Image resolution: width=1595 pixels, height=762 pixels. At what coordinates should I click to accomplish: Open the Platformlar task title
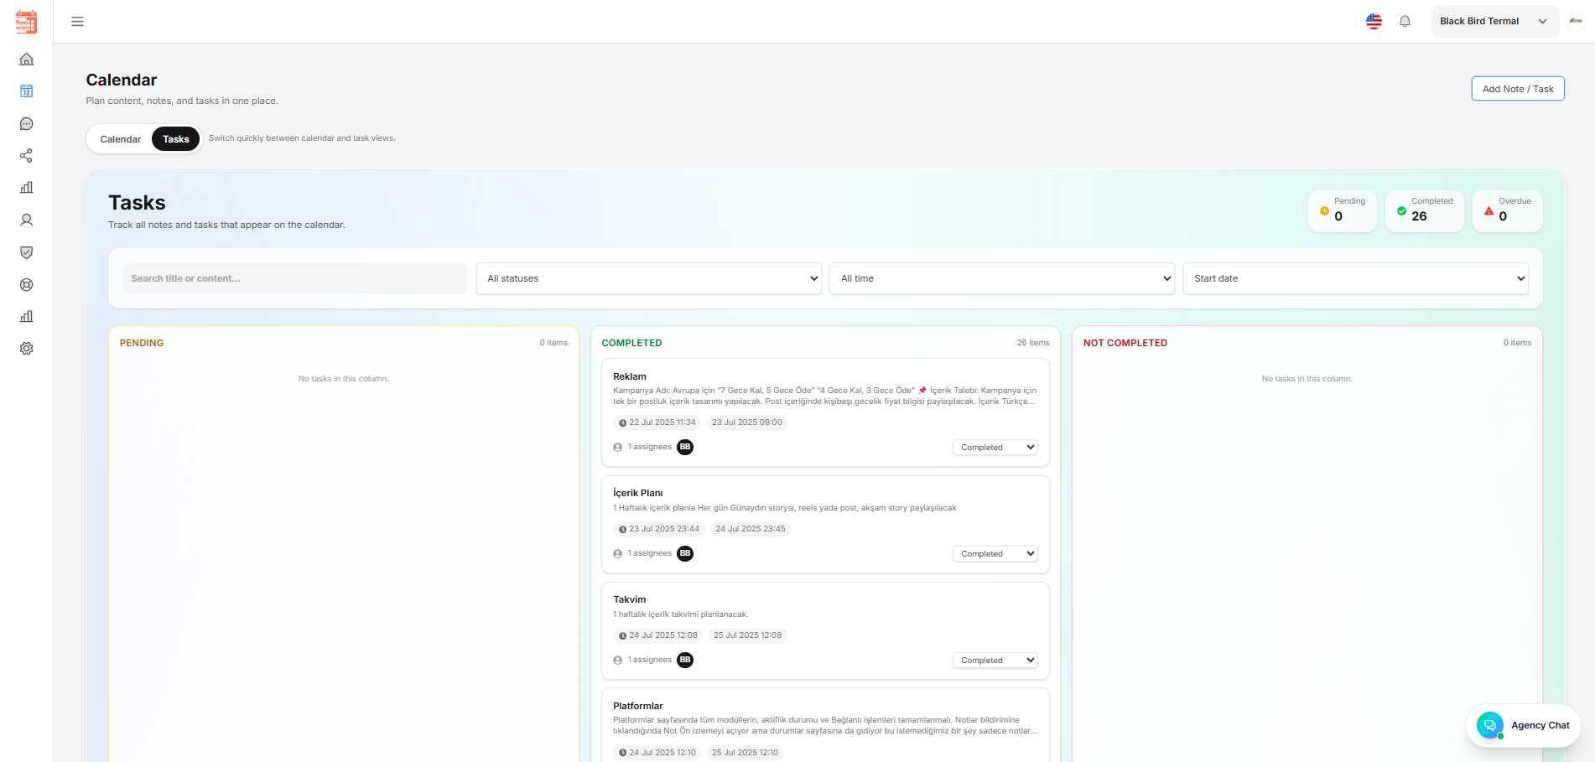[638, 706]
